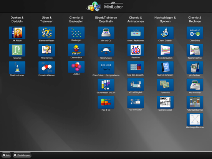This screenshot has width=212, height=159.
Task: Open the Bindungen icon
Action: [76, 33]
